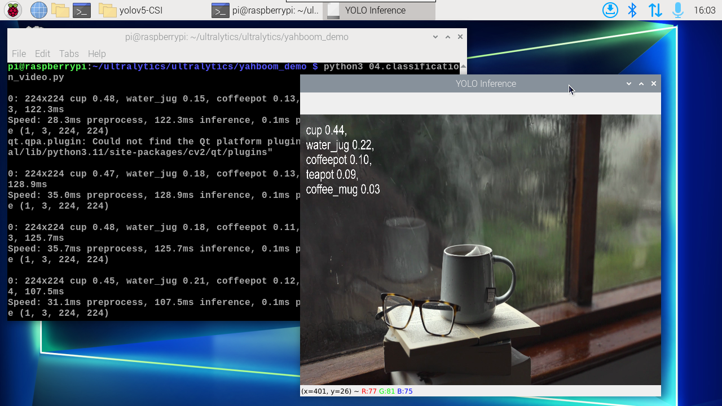Viewport: 722px width, 406px height.
Task: Click the 'qt.qpa.plugin: Could not find' line
Action: click(154, 142)
